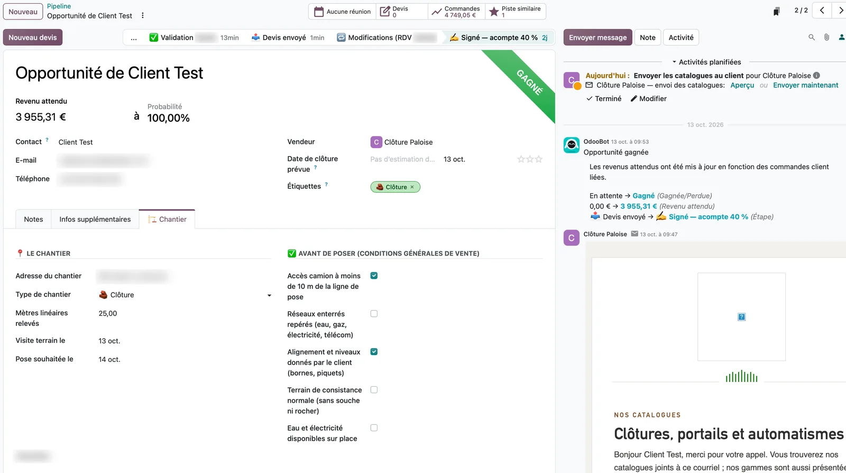
Task: Click the envelope icon of catalogues activity
Action: 589,85
